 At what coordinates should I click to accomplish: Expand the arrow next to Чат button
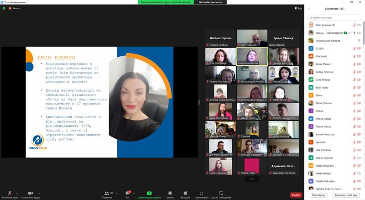click(134, 193)
